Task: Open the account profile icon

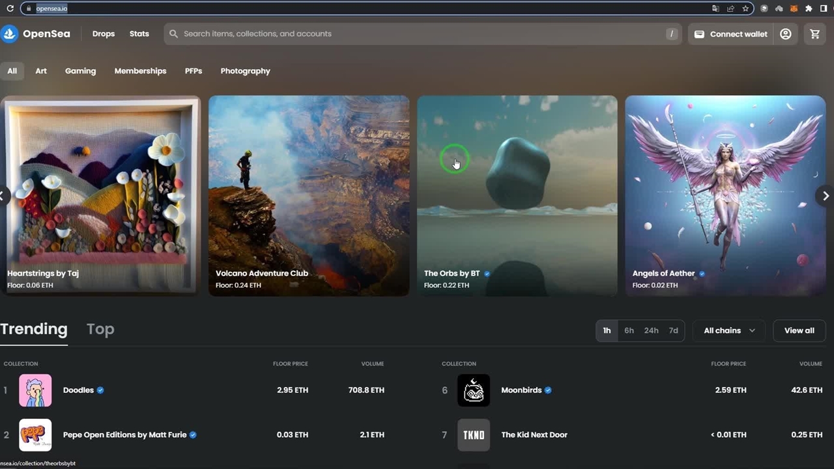Action: coord(786,34)
